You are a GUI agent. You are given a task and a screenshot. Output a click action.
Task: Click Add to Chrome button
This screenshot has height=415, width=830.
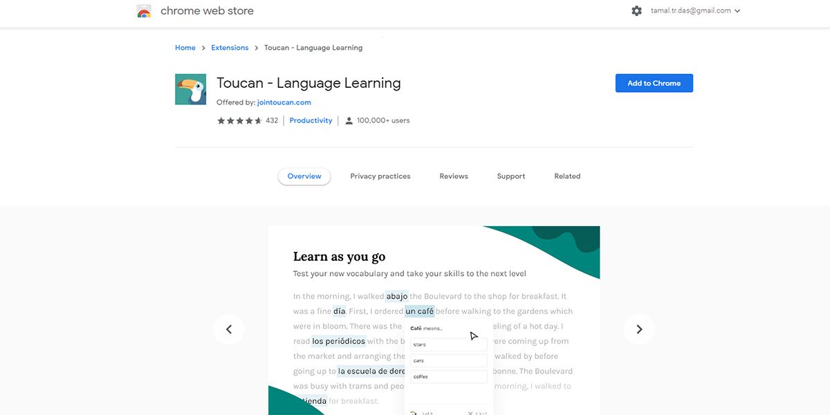(x=654, y=83)
